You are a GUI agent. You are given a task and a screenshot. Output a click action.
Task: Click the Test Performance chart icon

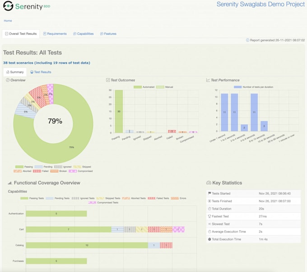pos(208,80)
